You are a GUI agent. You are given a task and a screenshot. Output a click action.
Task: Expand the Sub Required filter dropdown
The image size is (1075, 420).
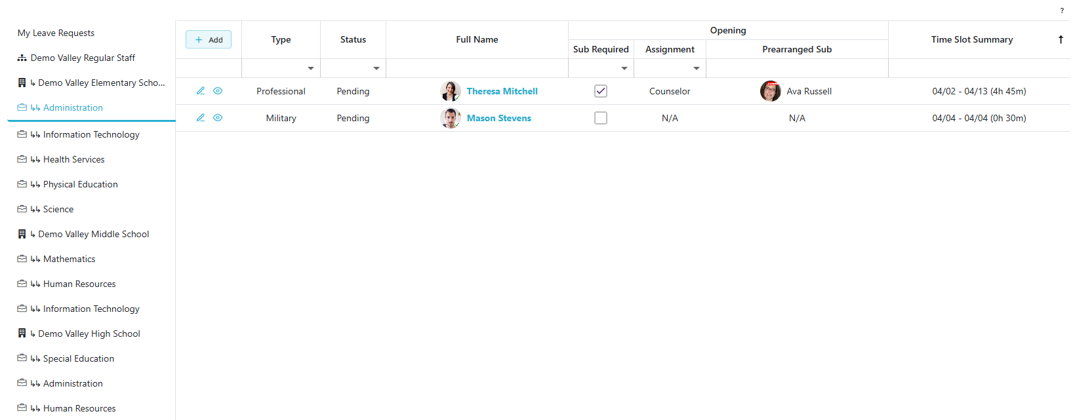coord(624,68)
